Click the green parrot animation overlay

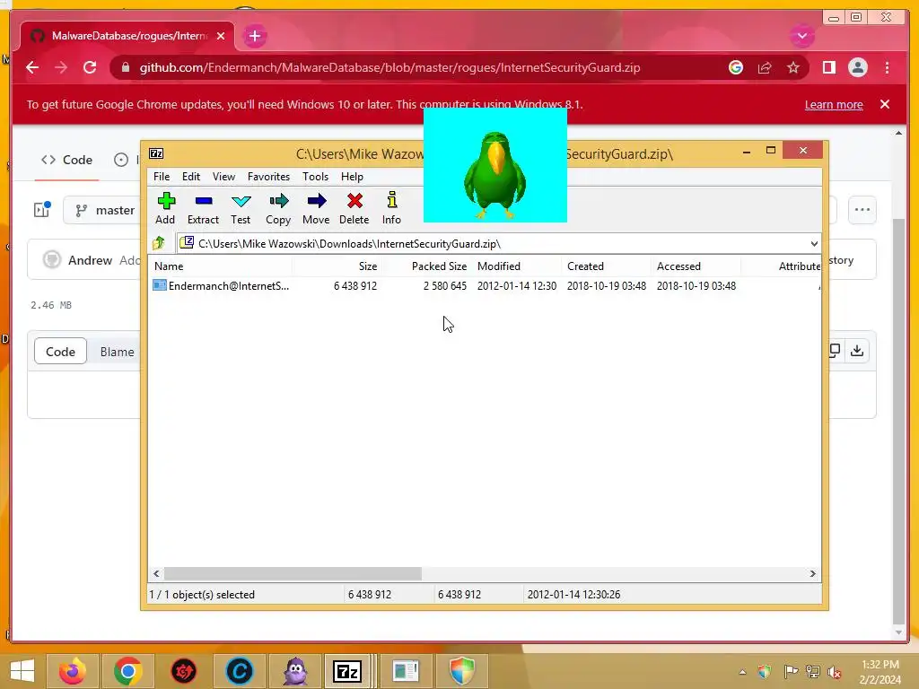click(x=495, y=165)
